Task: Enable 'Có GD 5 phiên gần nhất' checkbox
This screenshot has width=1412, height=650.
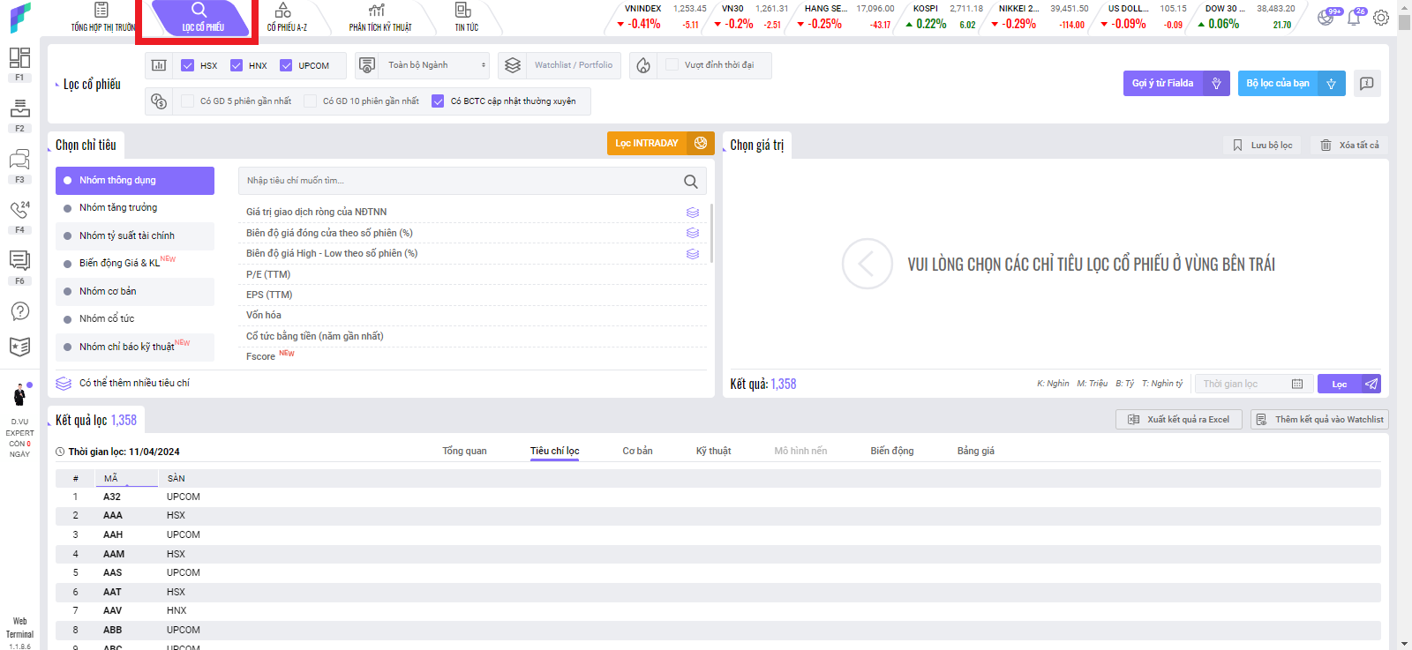Action: [187, 101]
